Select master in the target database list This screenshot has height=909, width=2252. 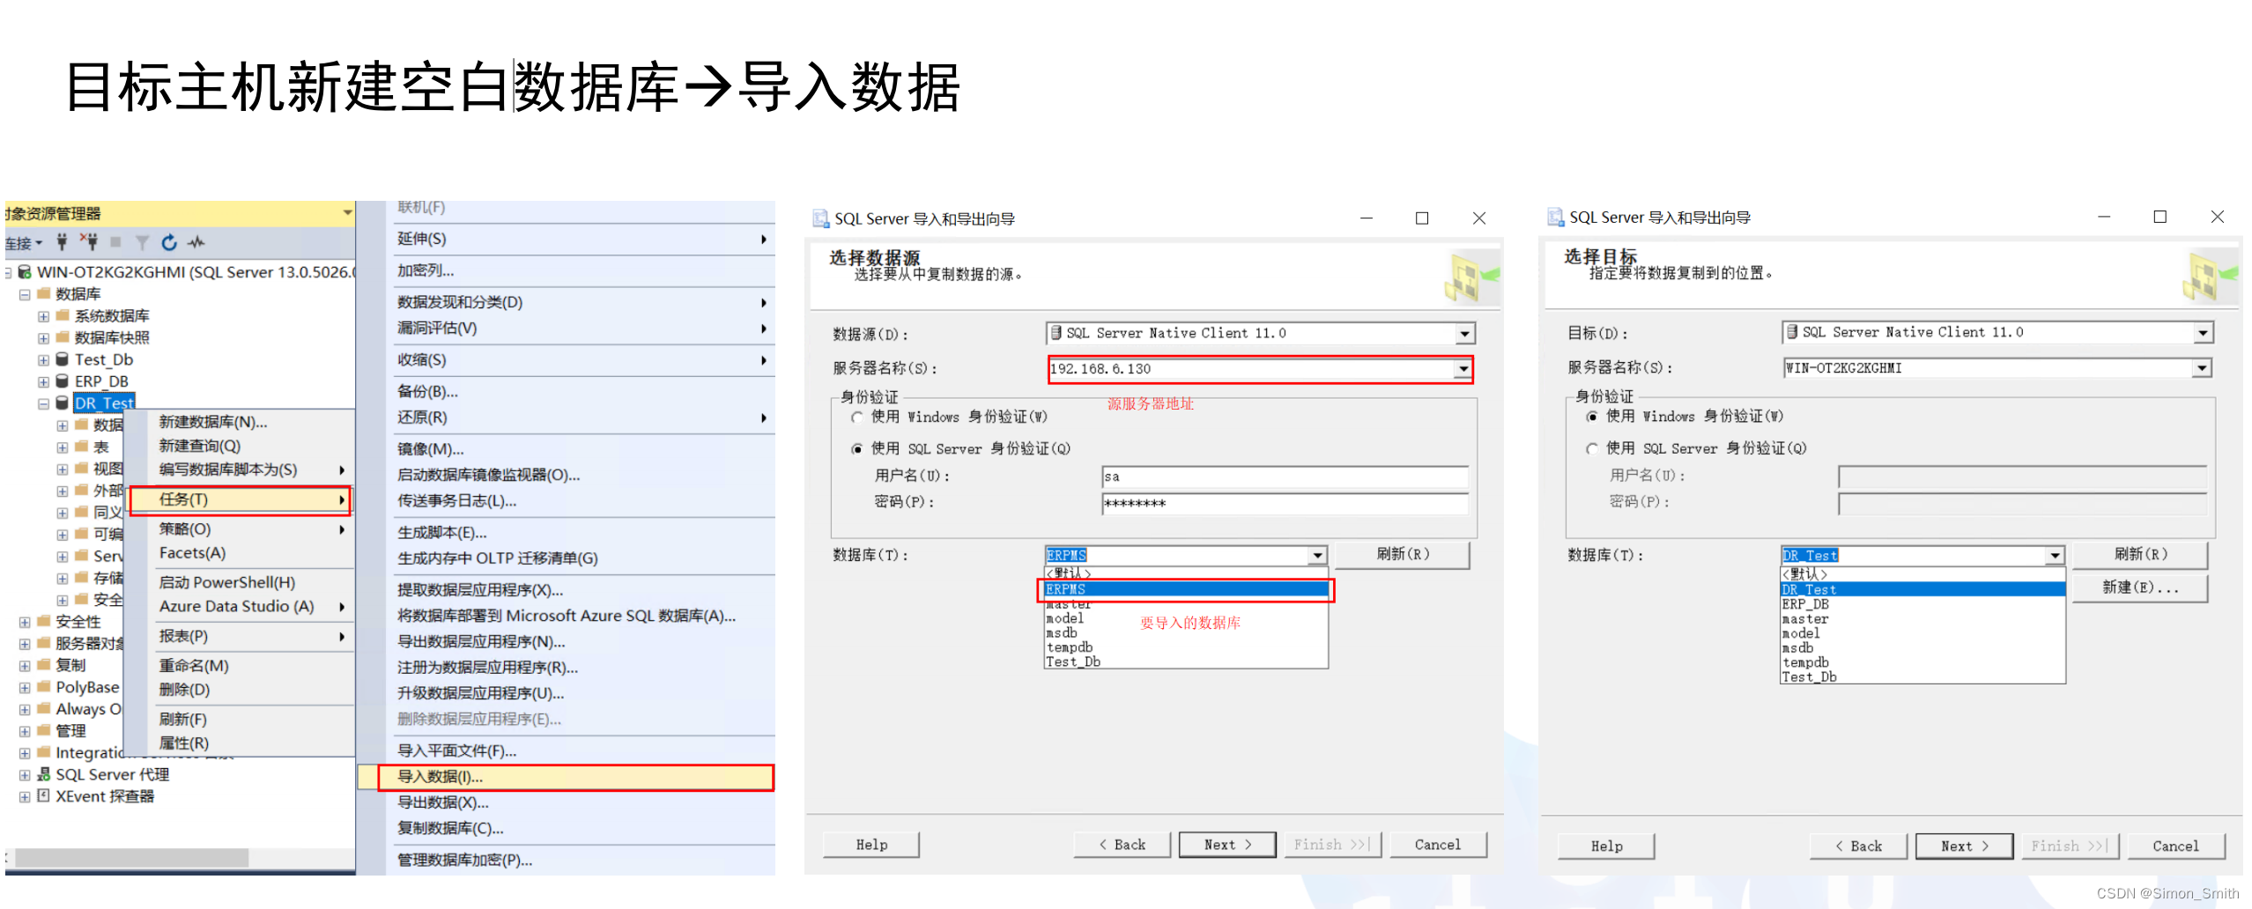[x=1922, y=619]
